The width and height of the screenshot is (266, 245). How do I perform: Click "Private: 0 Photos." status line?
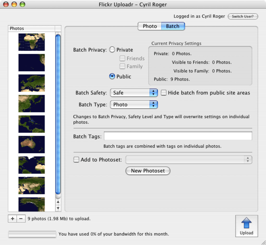173,54
